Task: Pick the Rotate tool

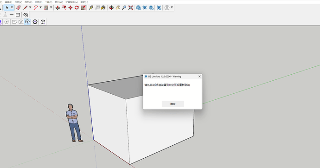Action: [77, 8]
